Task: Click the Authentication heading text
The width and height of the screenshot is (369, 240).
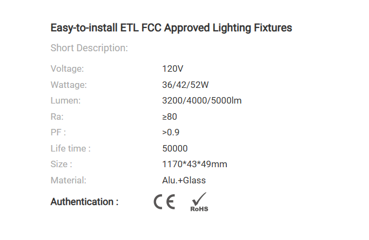Action: 84,202
